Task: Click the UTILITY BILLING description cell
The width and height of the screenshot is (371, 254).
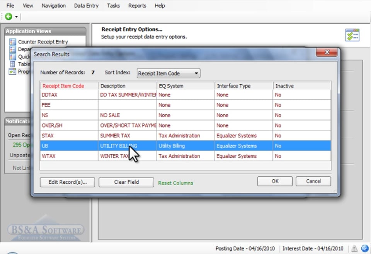Action: click(x=128, y=146)
